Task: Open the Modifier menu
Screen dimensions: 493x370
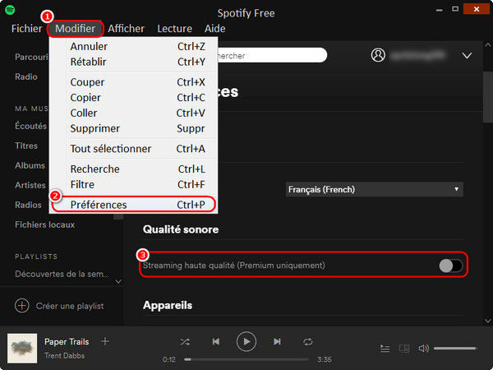Action: 75,29
